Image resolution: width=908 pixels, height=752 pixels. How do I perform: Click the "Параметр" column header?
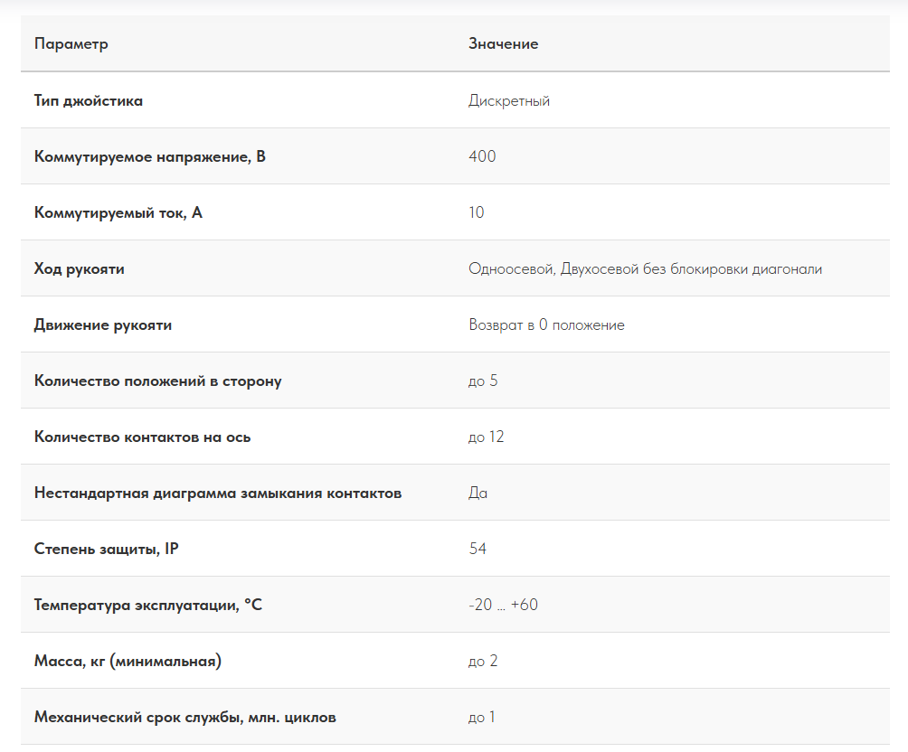coord(71,44)
